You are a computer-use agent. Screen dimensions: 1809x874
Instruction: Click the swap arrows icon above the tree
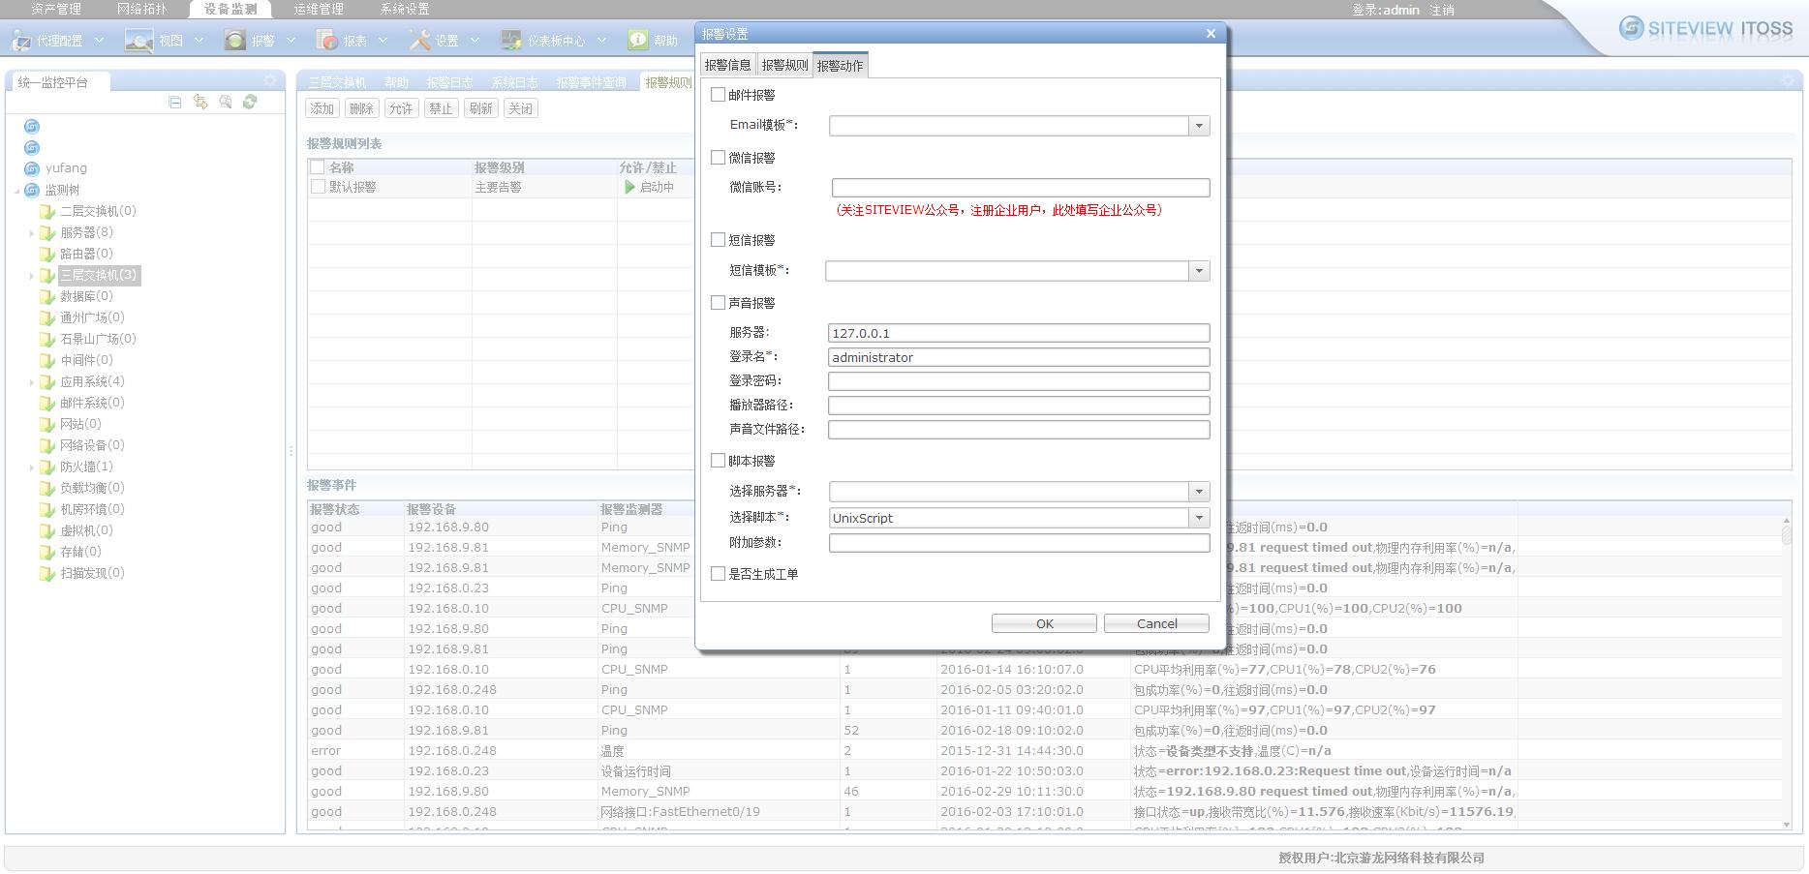[200, 102]
